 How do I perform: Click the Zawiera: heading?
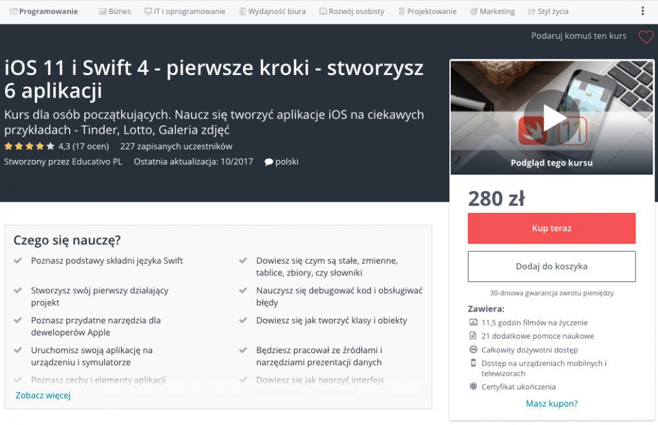coord(486,309)
